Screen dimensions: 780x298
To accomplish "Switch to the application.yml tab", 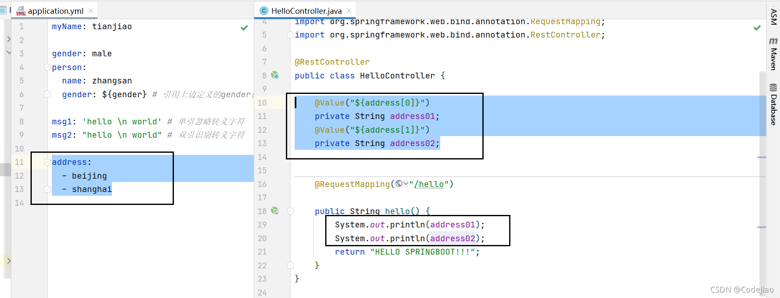I will (56, 11).
